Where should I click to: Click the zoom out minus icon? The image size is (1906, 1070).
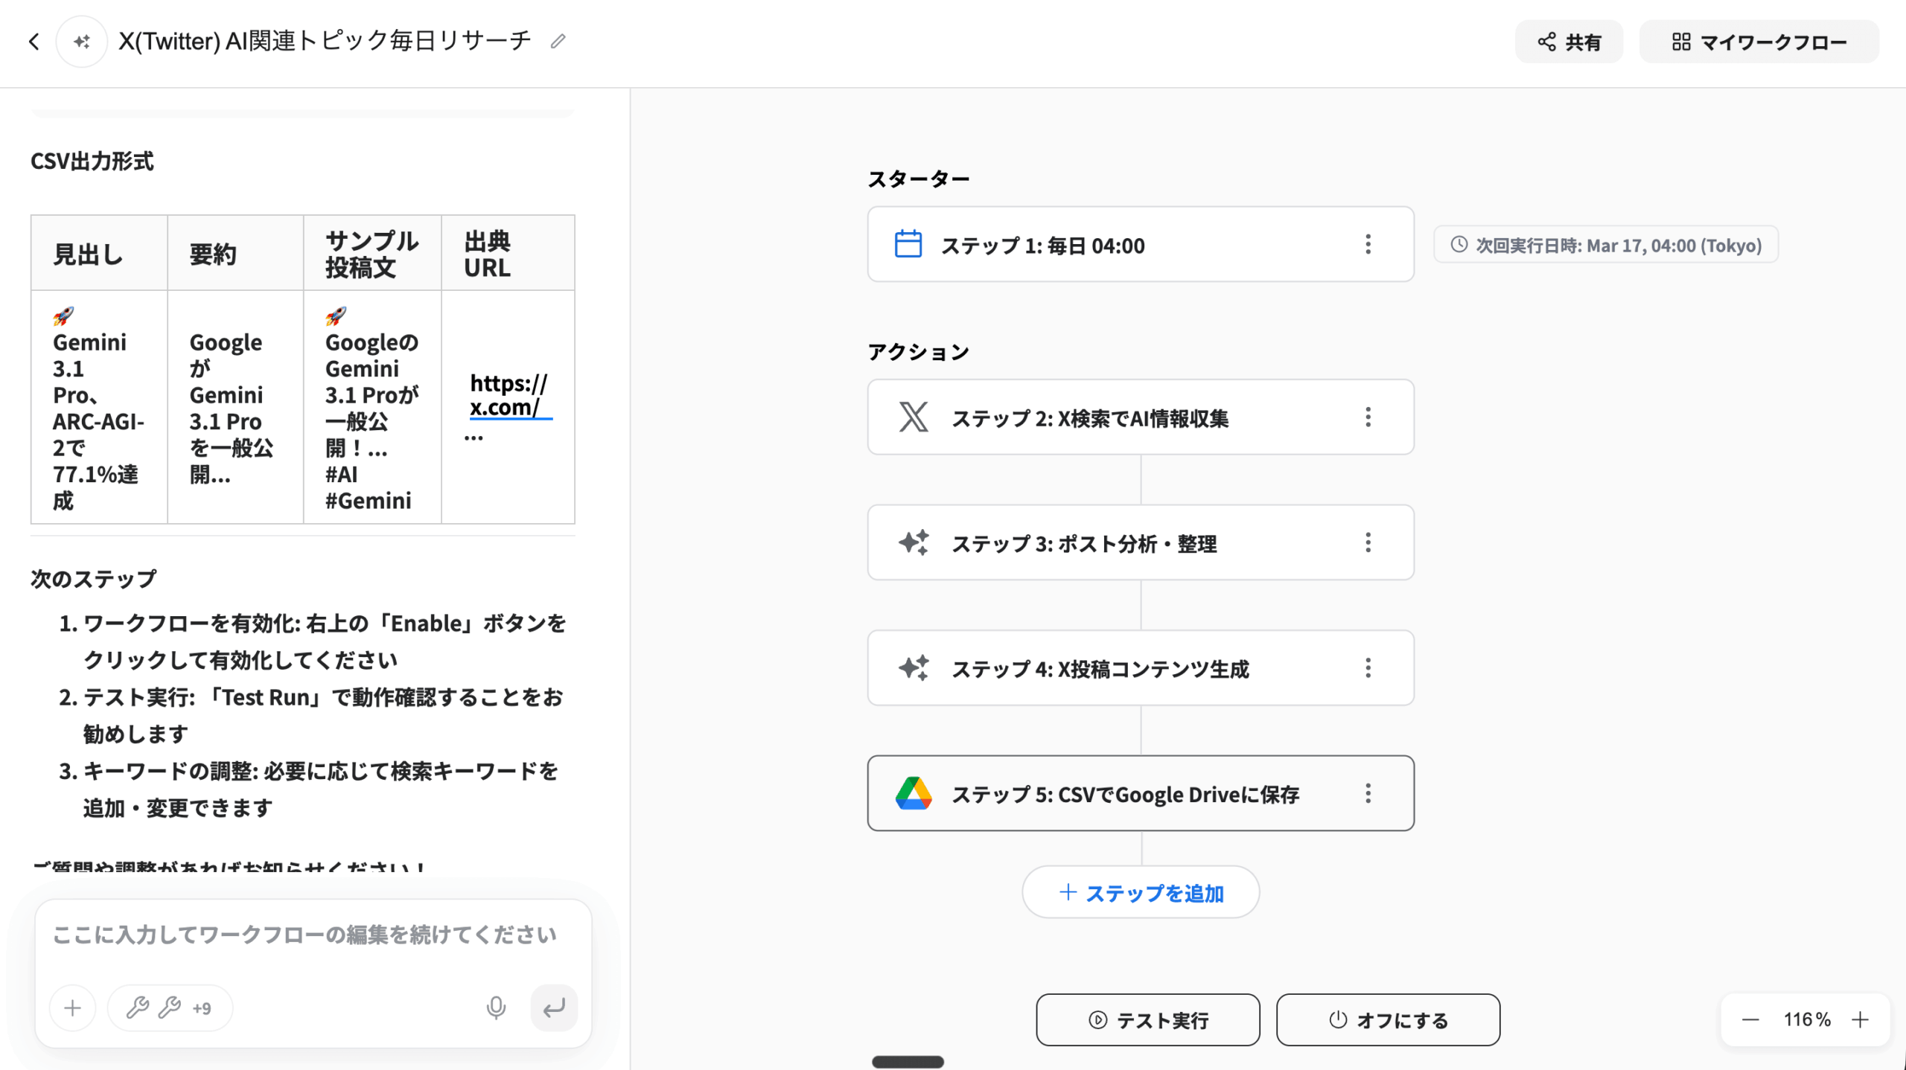1750,1019
